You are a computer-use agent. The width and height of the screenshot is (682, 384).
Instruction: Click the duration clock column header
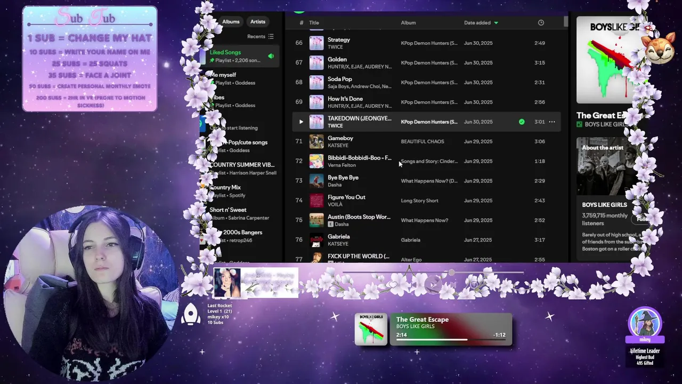[541, 23]
